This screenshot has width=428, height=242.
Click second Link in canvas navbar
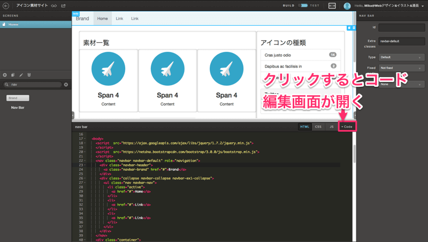click(x=135, y=19)
